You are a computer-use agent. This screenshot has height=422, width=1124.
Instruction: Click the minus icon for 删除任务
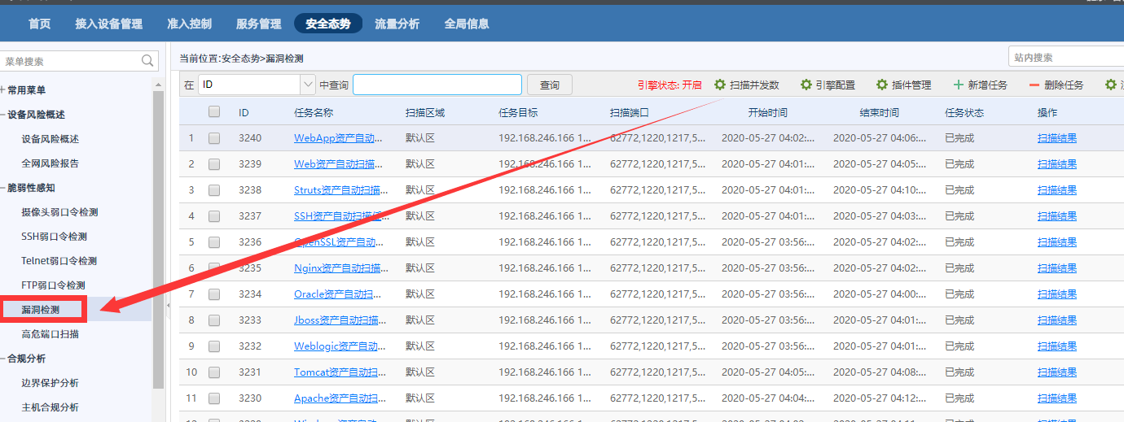(x=1034, y=85)
